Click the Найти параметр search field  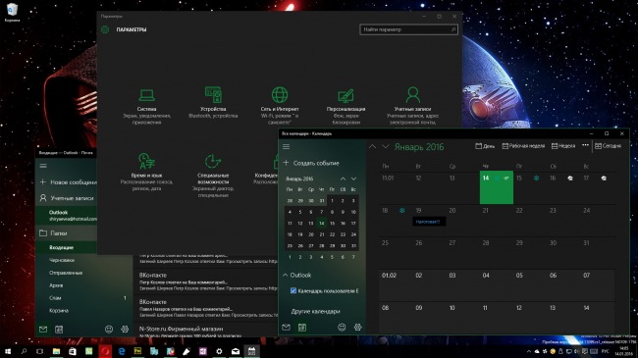(x=408, y=29)
